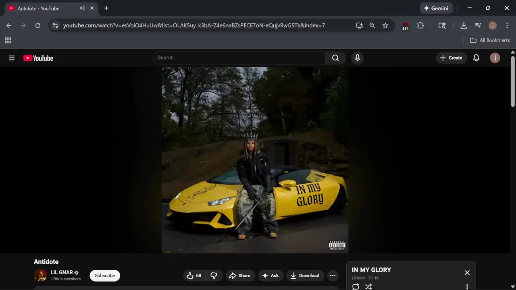
Task: Dislike the Antidote video
Action: (214, 275)
